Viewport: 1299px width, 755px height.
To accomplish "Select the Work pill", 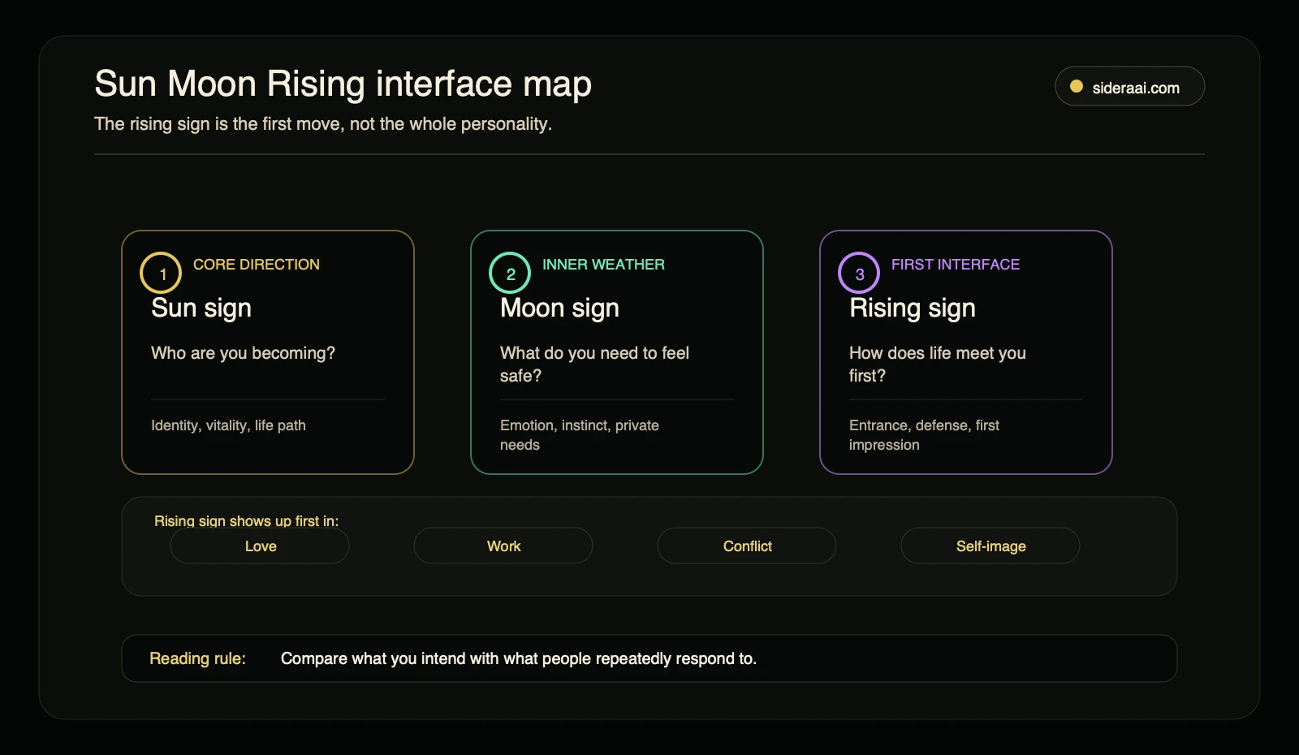I will click(503, 546).
